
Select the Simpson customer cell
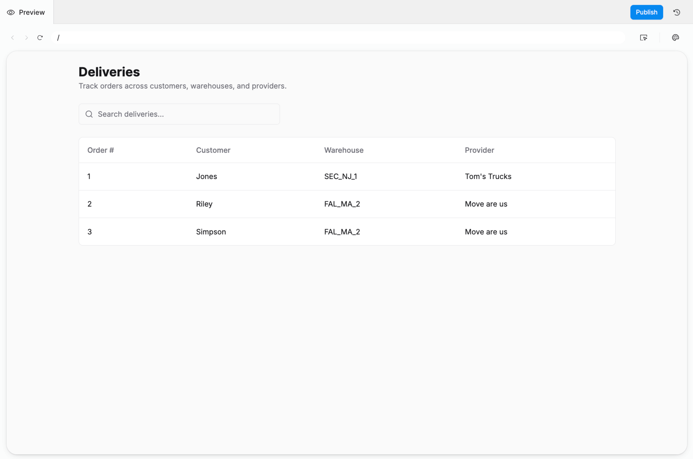click(211, 232)
